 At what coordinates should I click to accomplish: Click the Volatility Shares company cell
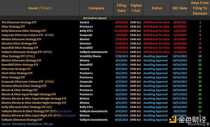90,56
